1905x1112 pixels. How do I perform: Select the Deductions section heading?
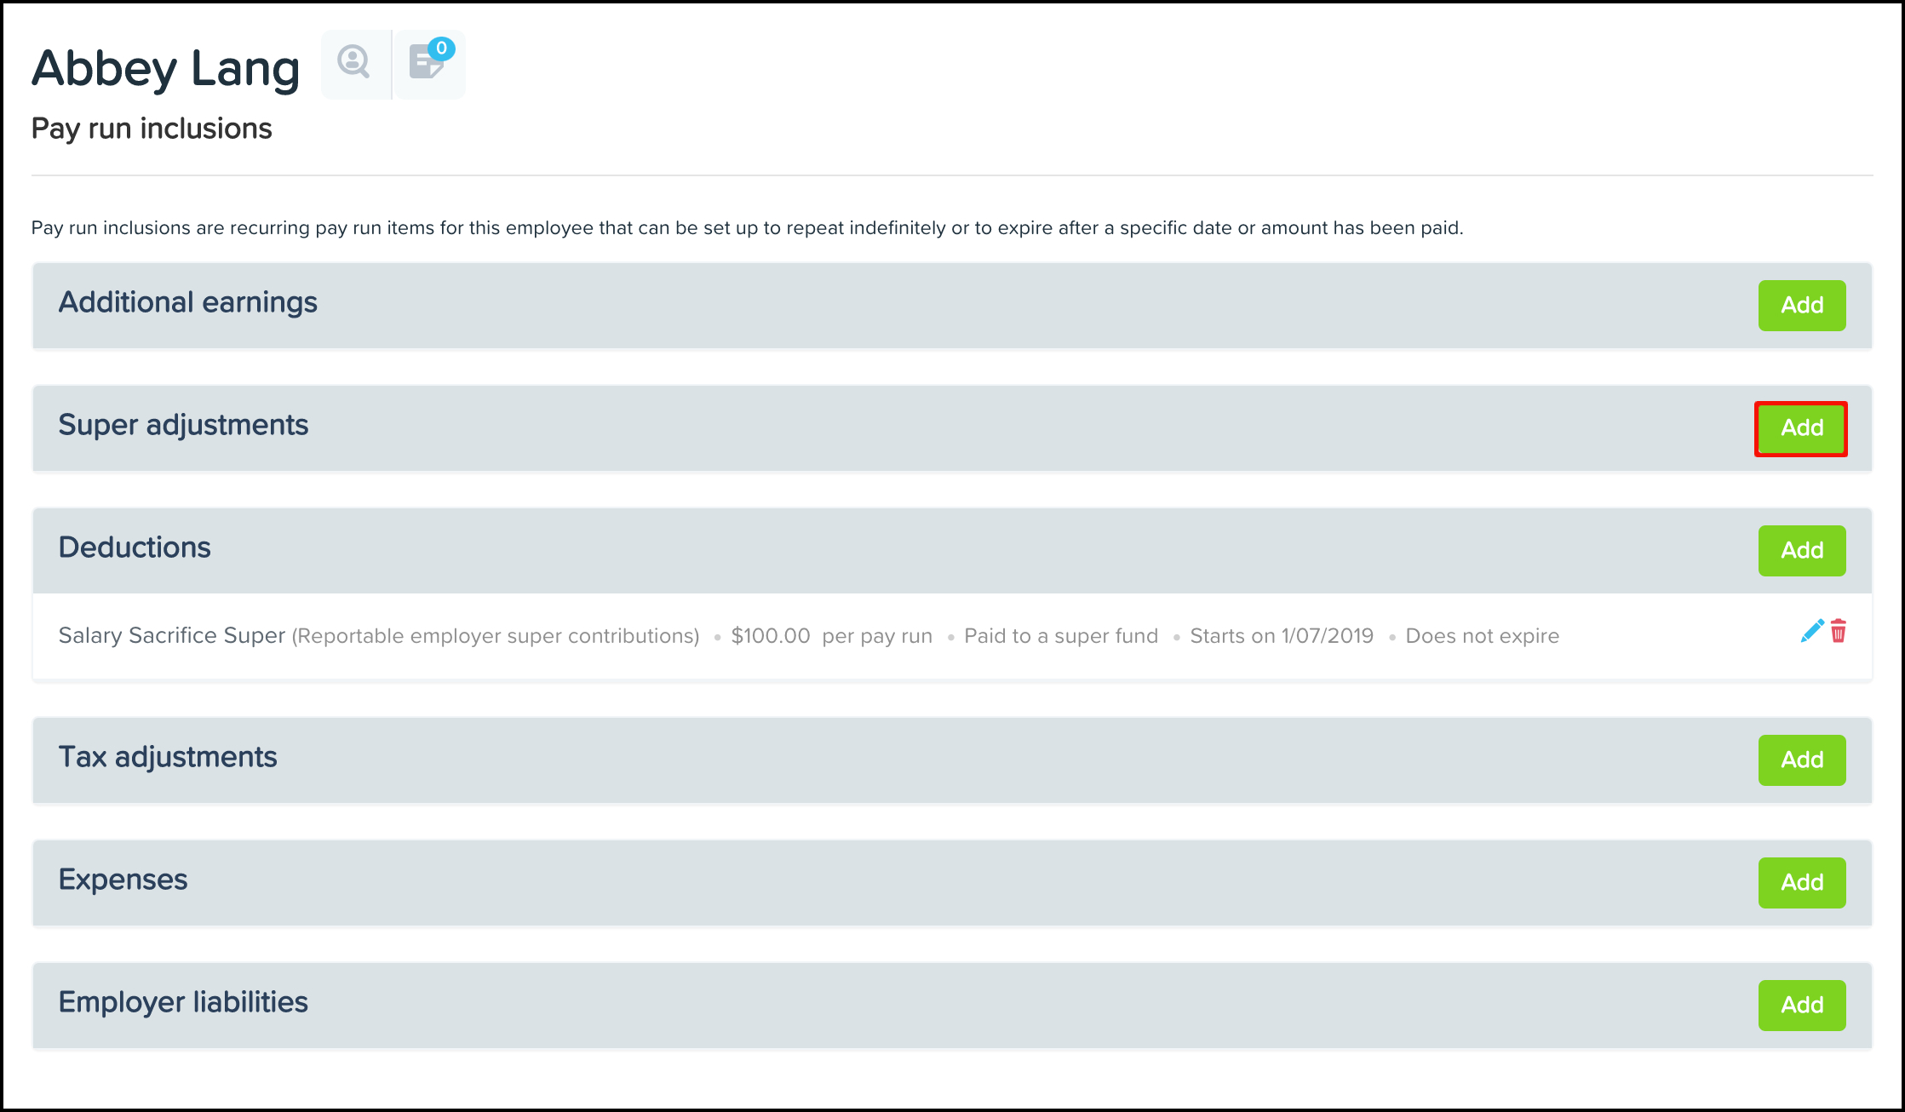(x=135, y=547)
